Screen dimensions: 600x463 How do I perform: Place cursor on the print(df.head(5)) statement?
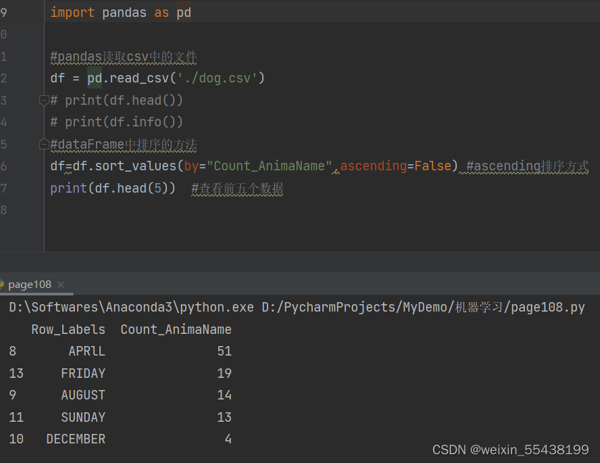pyautogui.click(x=112, y=189)
